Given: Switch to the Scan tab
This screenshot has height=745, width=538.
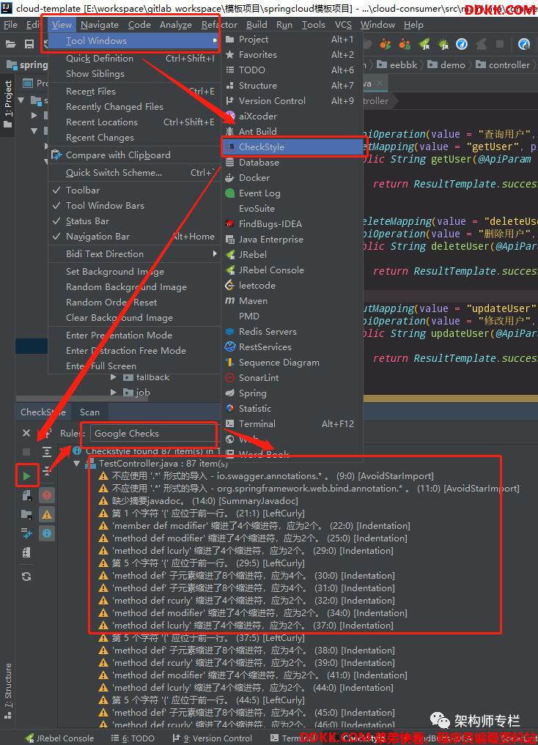Looking at the screenshot, I should (89, 412).
